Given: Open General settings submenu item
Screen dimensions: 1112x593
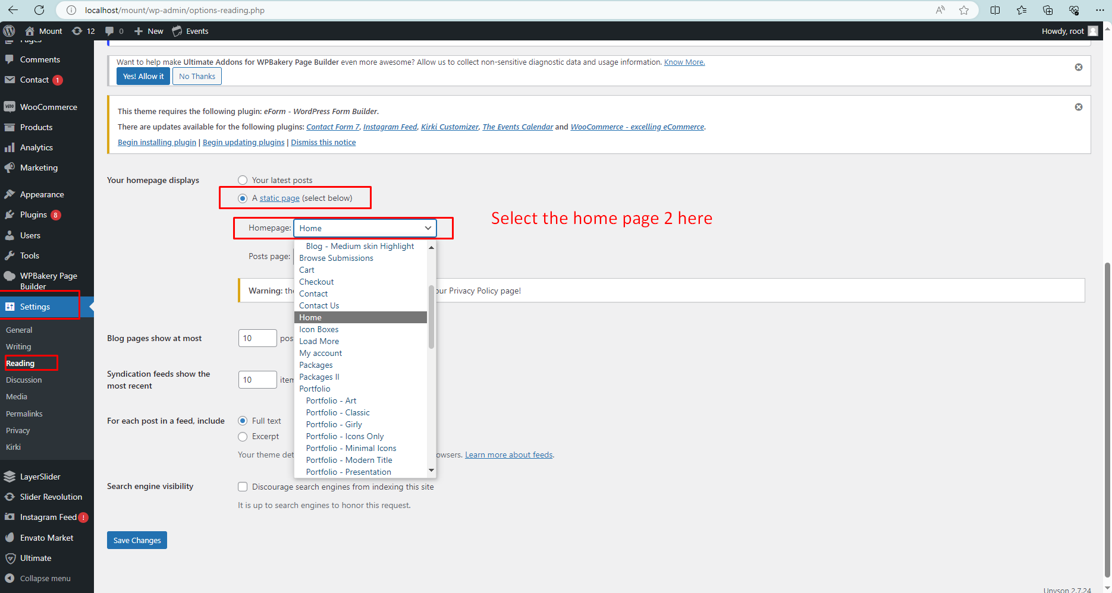Looking at the screenshot, I should pos(19,330).
